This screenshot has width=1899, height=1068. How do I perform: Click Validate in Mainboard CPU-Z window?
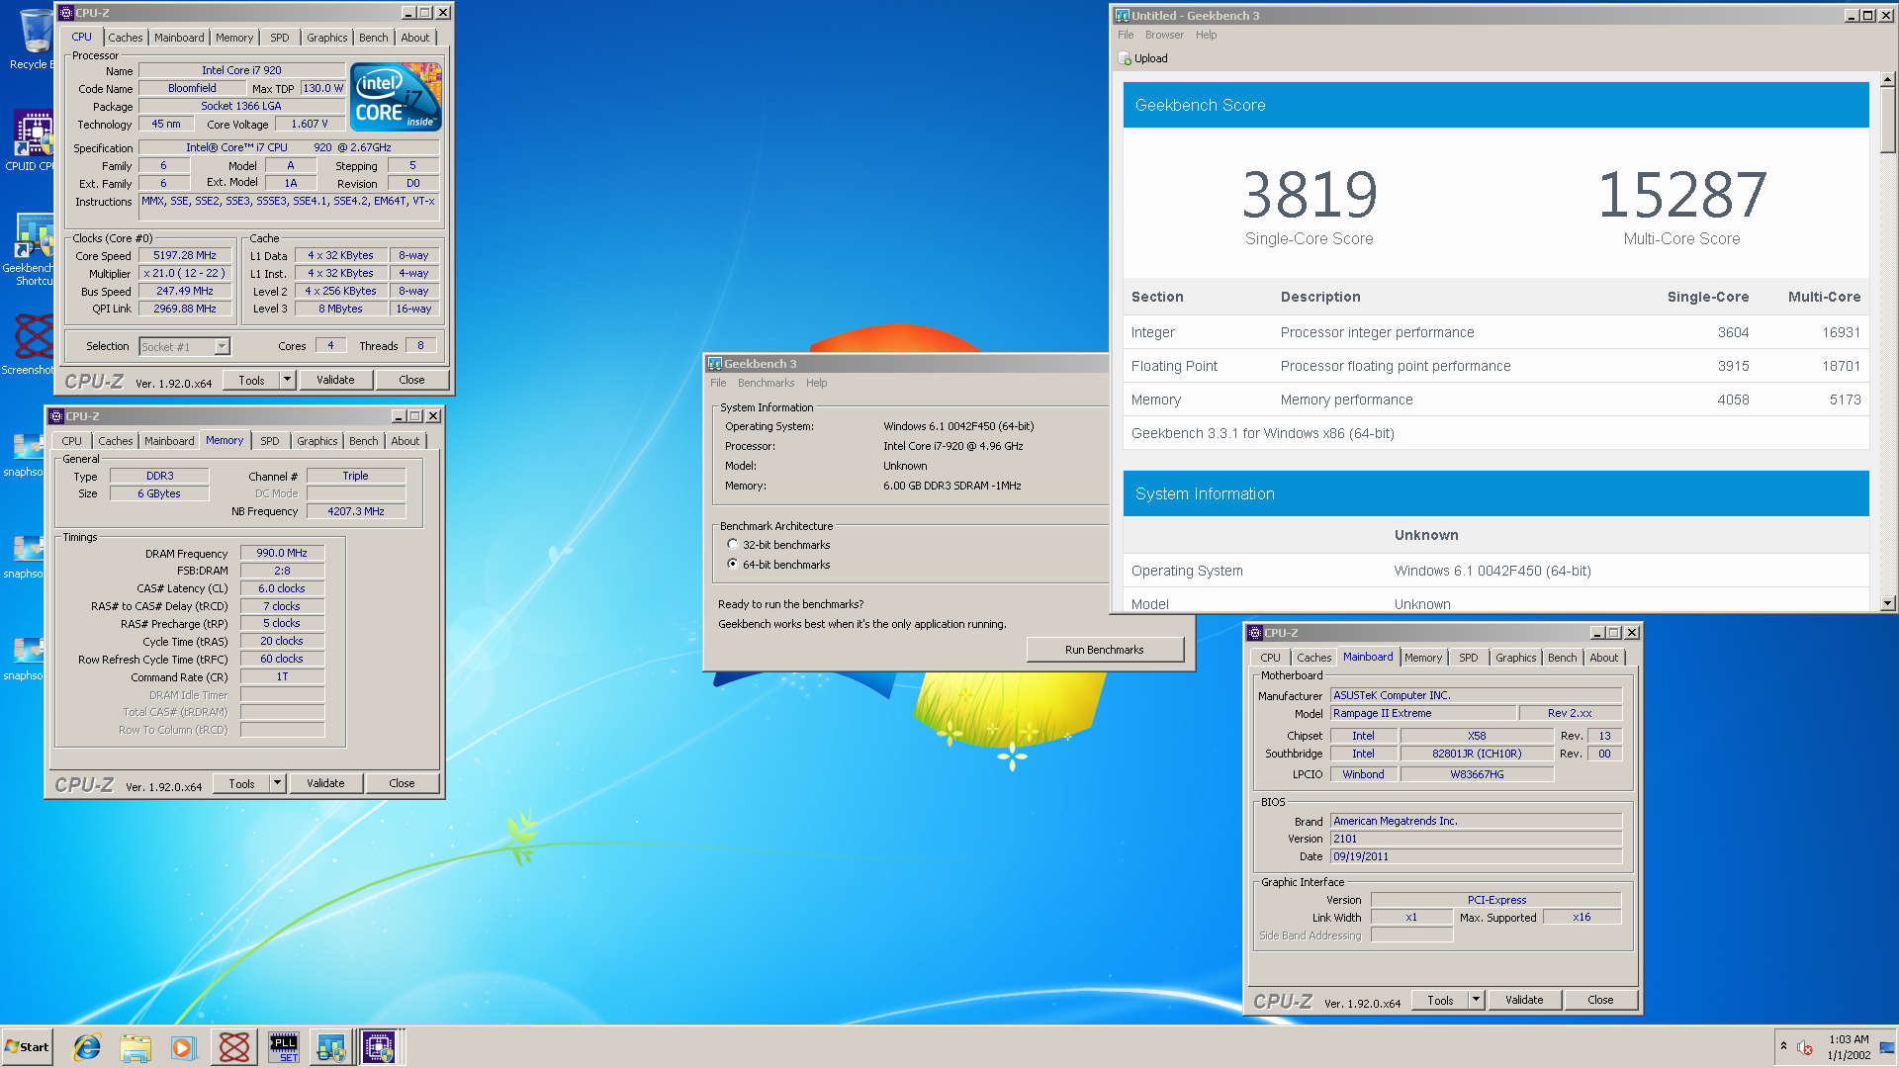pos(1524,1000)
